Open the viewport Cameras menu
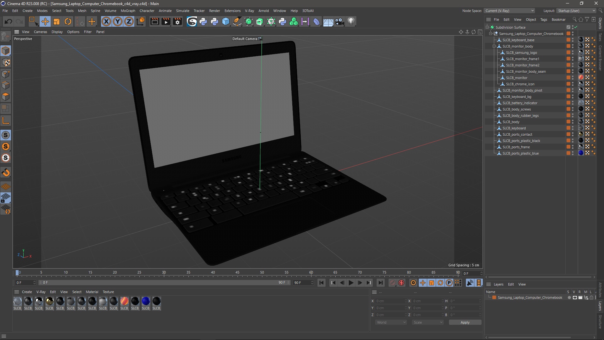Viewport: 604px width, 340px height. click(x=40, y=32)
